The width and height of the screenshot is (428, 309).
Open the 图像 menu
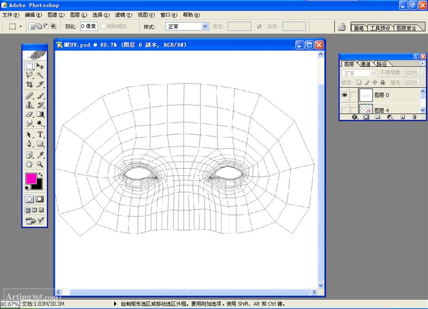tap(56, 15)
